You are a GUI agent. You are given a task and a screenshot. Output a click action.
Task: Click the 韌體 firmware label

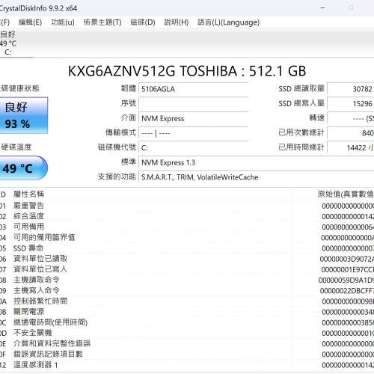129,88
